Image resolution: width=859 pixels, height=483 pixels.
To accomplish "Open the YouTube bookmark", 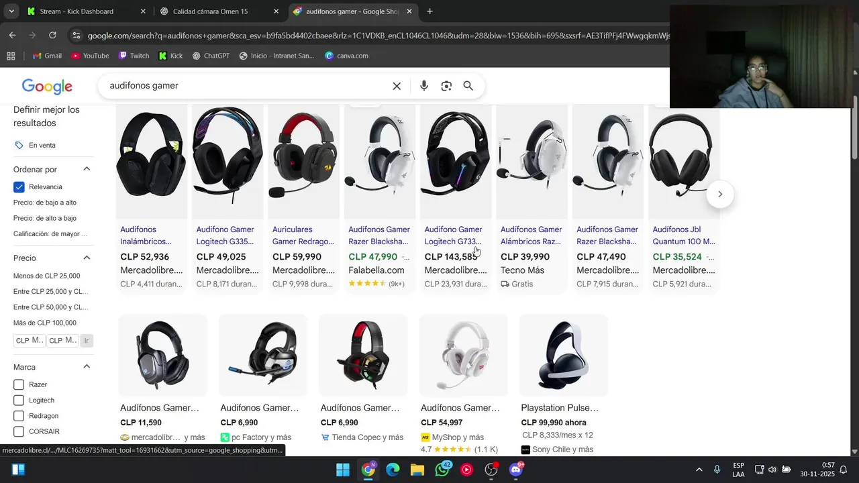I will (90, 56).
